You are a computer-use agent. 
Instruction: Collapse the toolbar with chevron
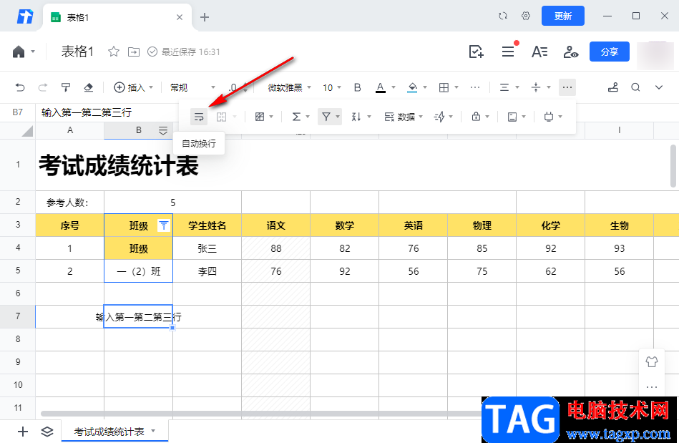point(659,87)
